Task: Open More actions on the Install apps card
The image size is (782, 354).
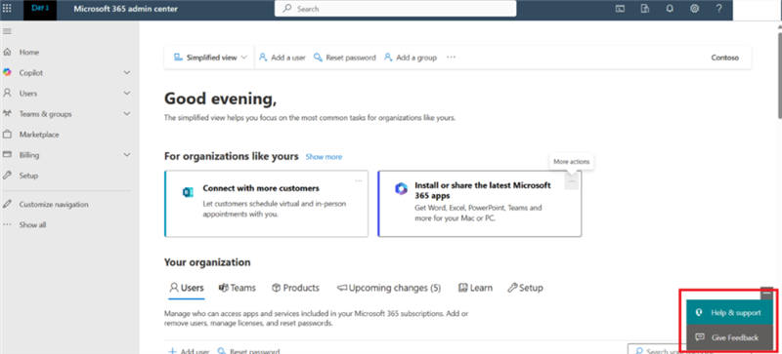Action: [572, 181]
